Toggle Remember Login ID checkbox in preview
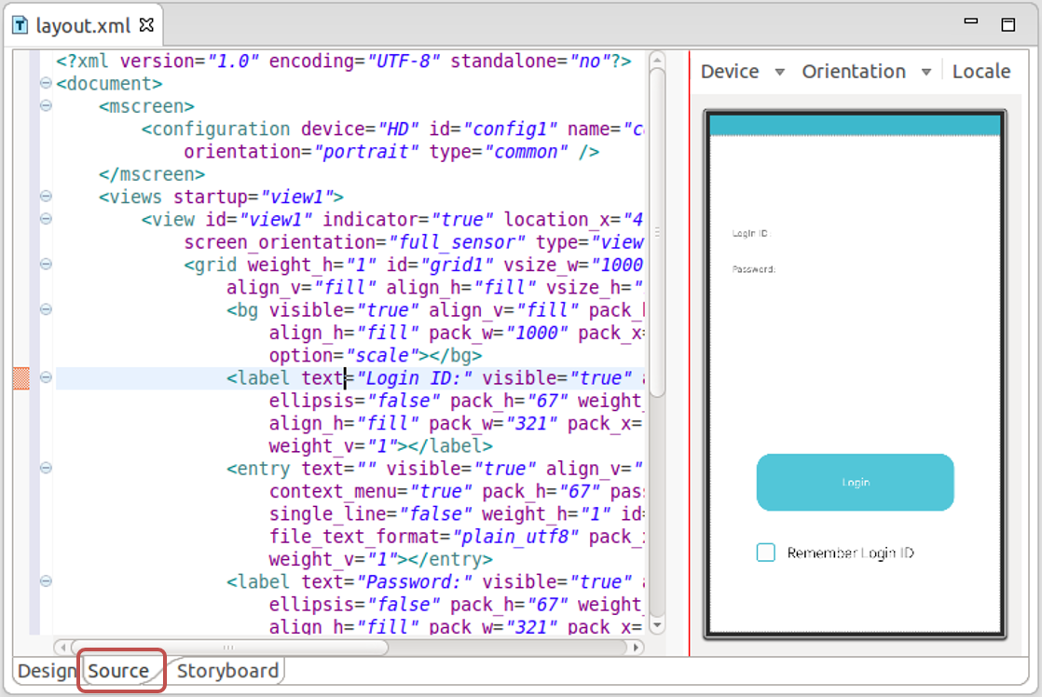Screen dimensions: 1042x697 (x=765, y=553)
